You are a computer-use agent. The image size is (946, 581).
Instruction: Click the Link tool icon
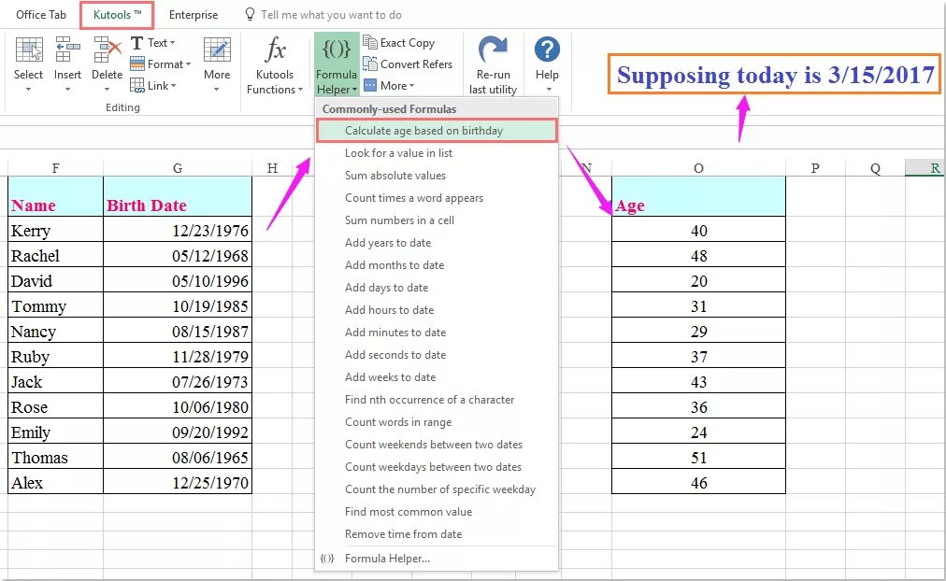click(137, 86)
